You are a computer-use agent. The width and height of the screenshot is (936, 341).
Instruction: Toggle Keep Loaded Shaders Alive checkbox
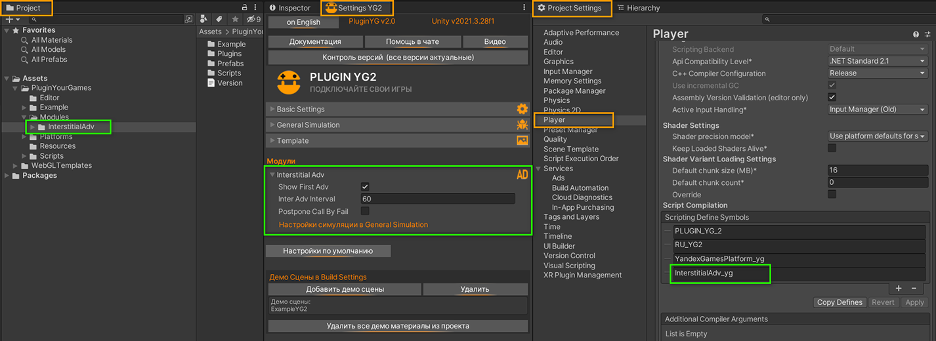tap(832, 148)
